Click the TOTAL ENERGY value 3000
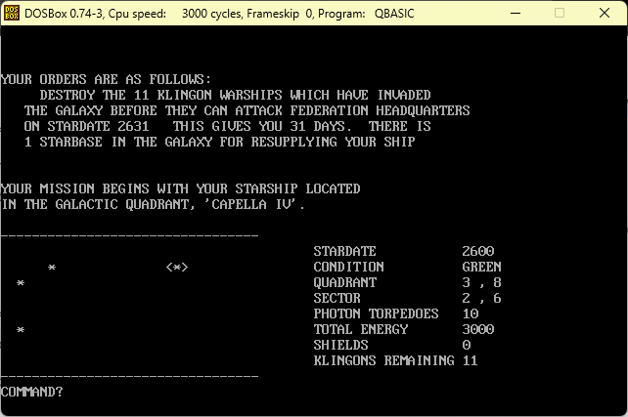Viewport: 628px width, 417px height. tap(477, 329)
